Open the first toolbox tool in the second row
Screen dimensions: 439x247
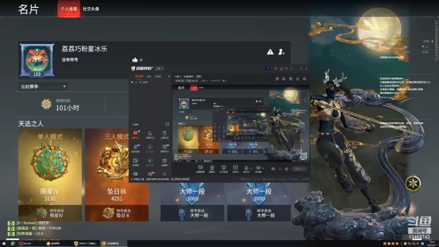[x=136, y=148]
